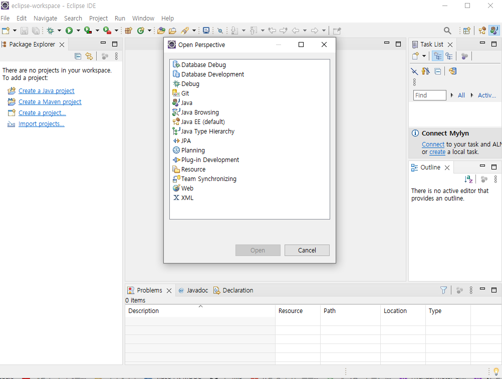Open dropdown arrow next to Coverage icon

point(97,30)
